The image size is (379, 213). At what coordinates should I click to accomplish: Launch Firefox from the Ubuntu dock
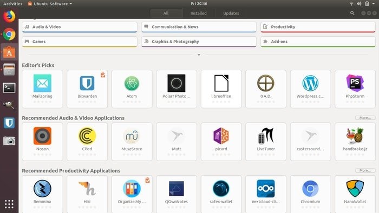coord(9,16)
